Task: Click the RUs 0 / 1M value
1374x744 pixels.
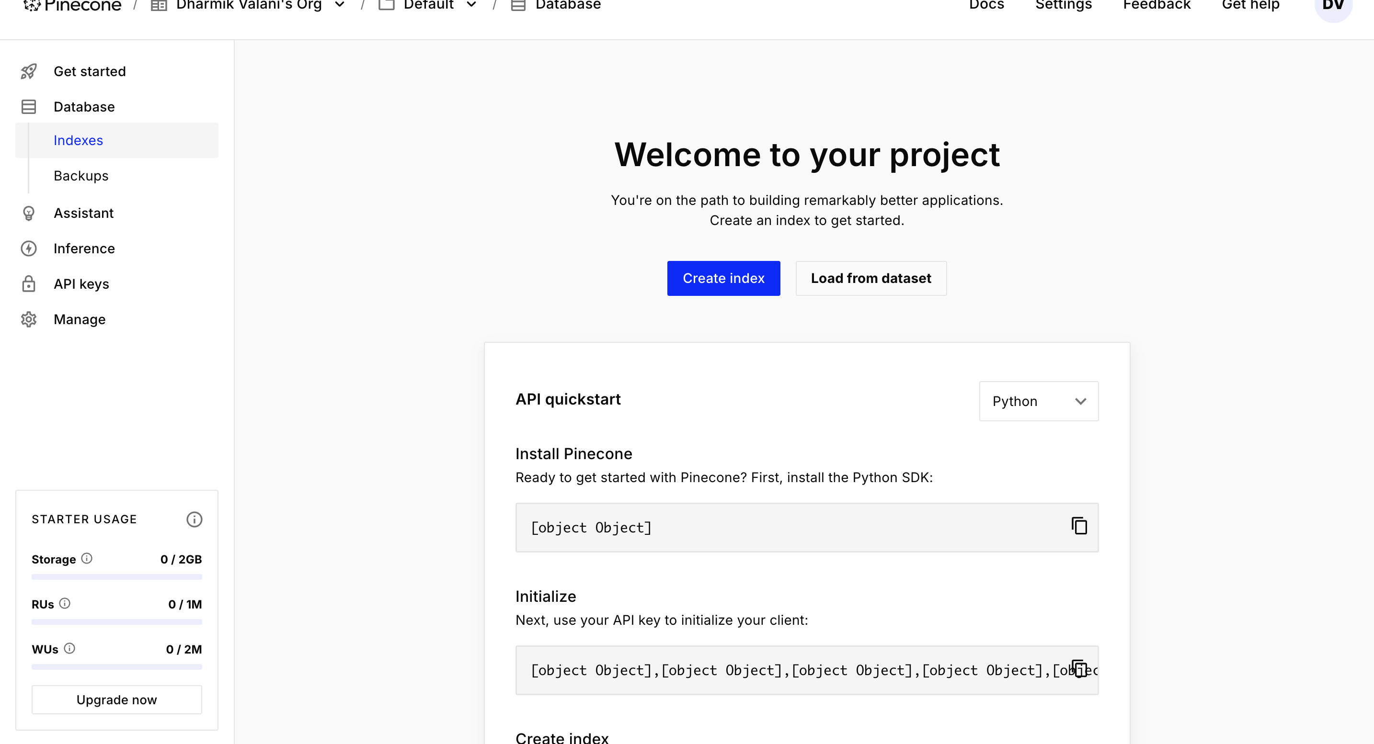Action: 185,604
